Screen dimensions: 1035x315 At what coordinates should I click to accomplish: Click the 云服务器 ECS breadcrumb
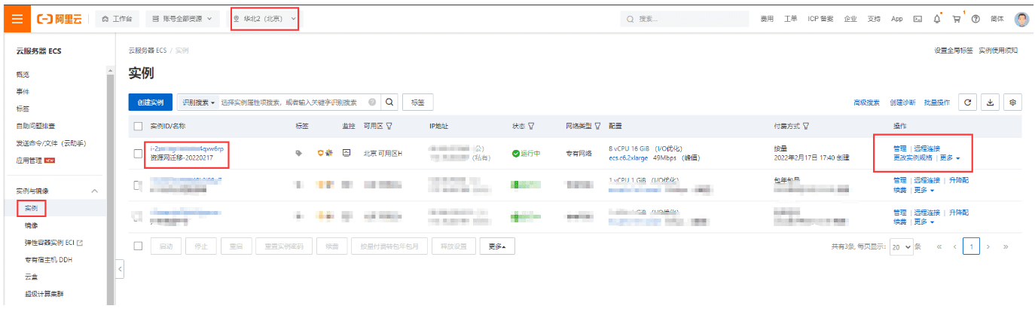point(147,50)
